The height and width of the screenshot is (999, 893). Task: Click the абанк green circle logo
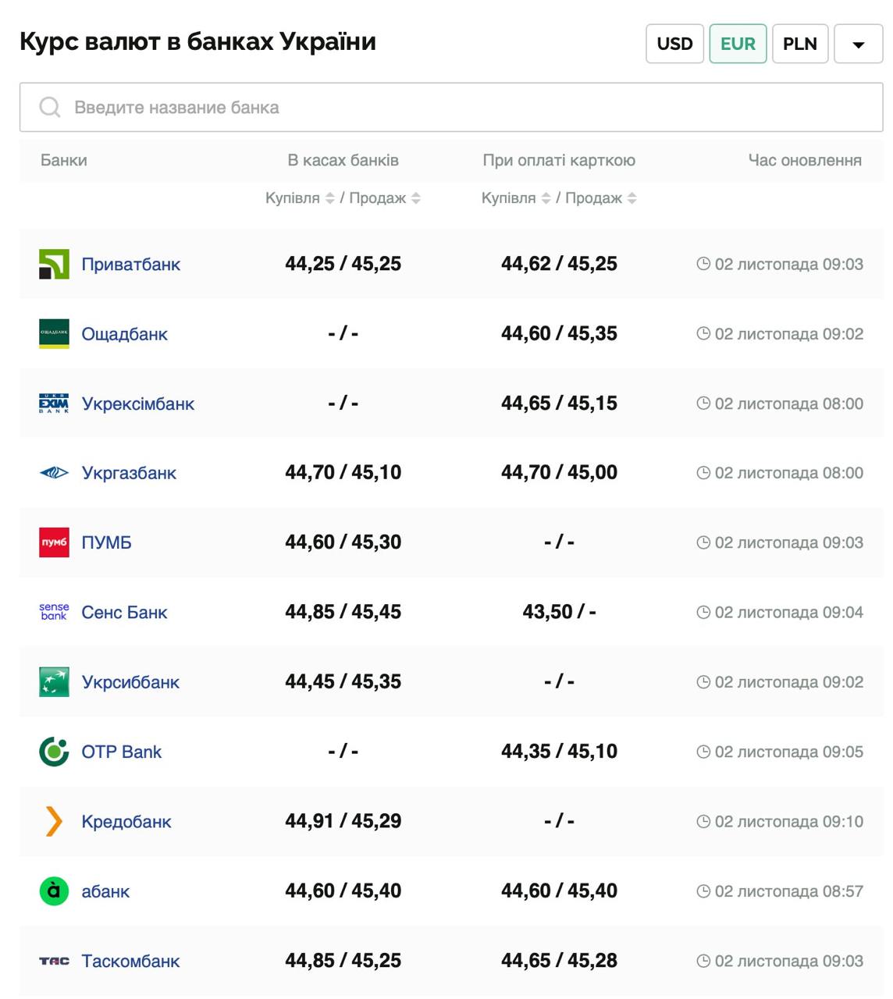[54, 891]
